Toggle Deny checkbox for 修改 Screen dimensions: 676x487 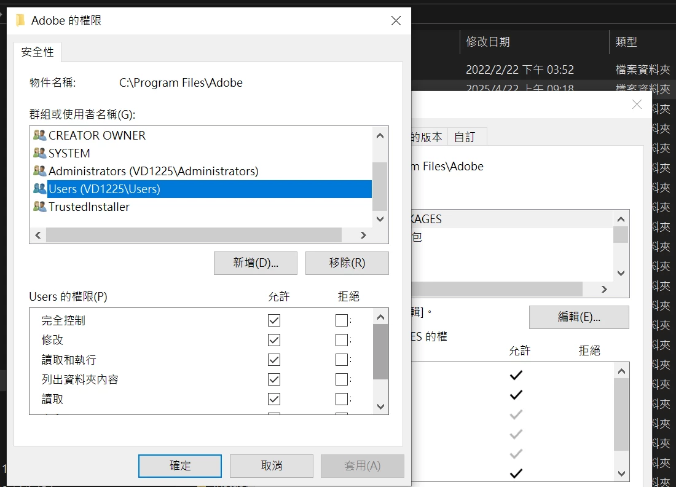click(342, 340)
